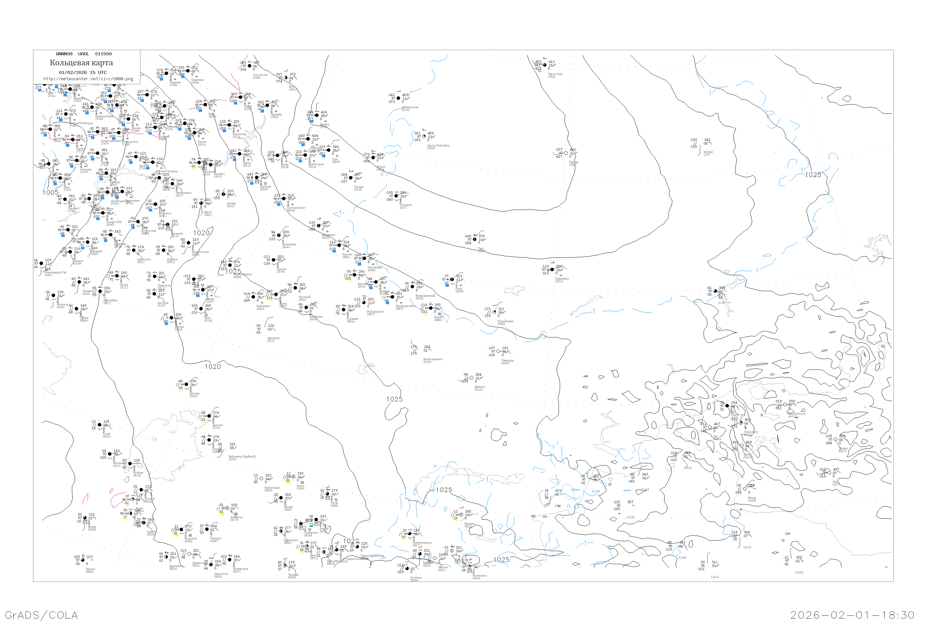Image resolution: width=934 pixels, height=622 pixels.
Task: Click the Kvitfjell station name label
Action: pos(708,152)
